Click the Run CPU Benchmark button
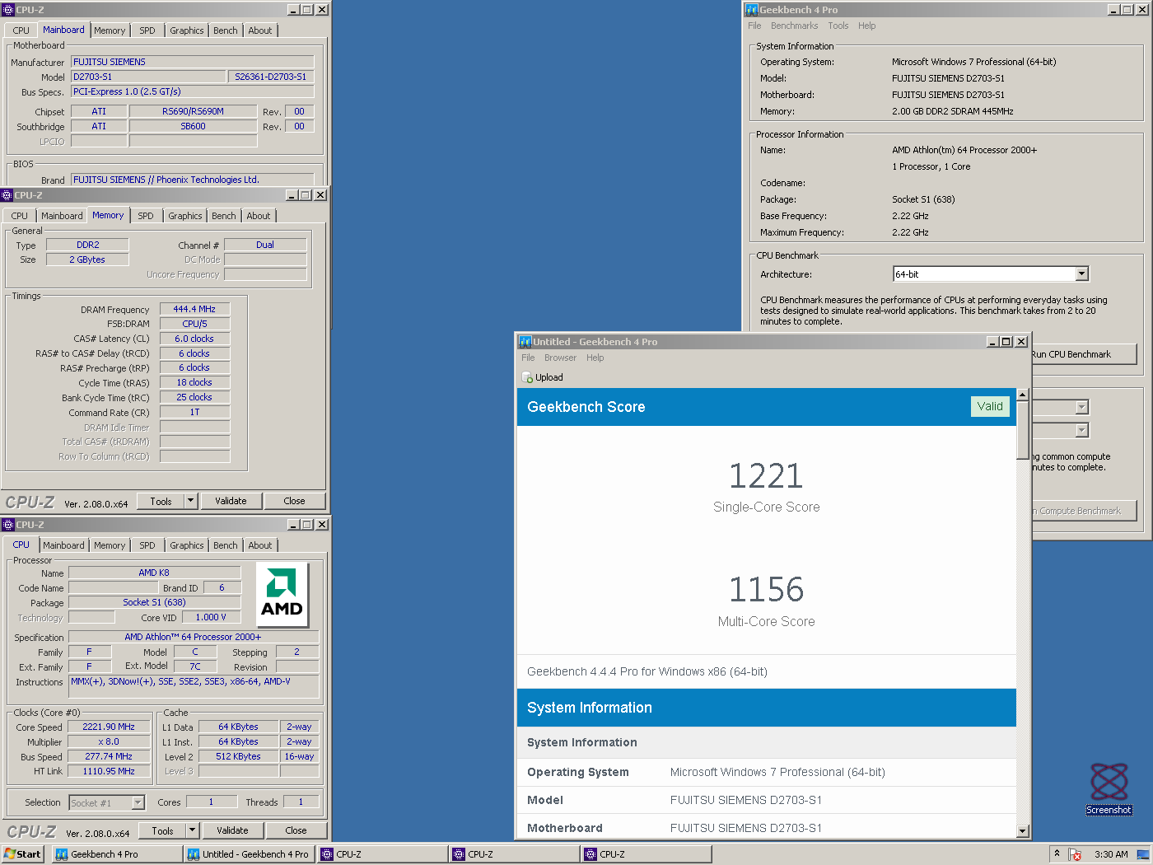Screen dimensions: 1153x865 tap(1083, 354)
